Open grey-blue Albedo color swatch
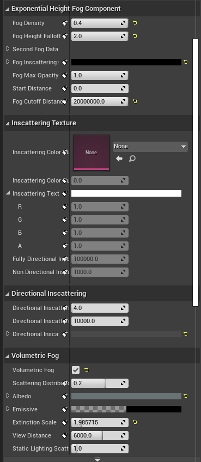201x462 pixels. (x=126, y=396)
